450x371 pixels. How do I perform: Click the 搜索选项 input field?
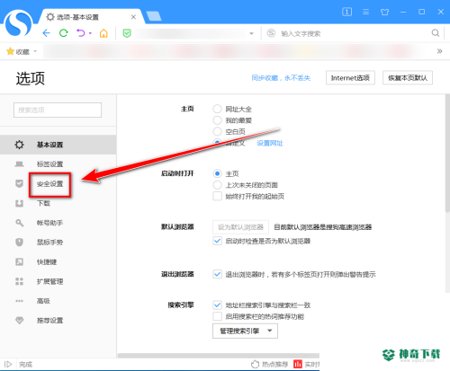pyautogui.click(x=58, y=110)
